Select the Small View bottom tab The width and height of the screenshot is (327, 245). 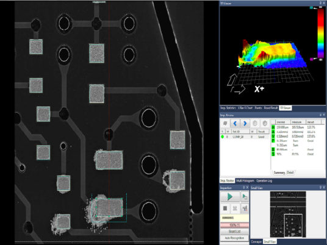[x=270, y=242]
